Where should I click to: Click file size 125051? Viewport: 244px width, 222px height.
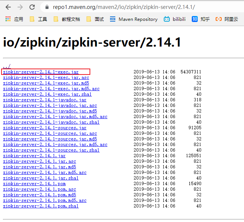coord(194,156)
